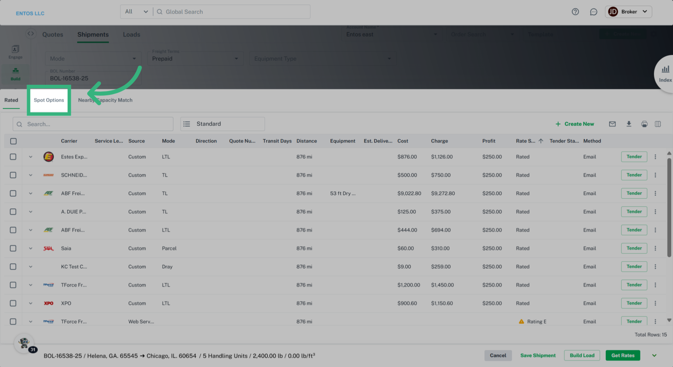Check the Estes Express row checkbox

tap(13, 157)
